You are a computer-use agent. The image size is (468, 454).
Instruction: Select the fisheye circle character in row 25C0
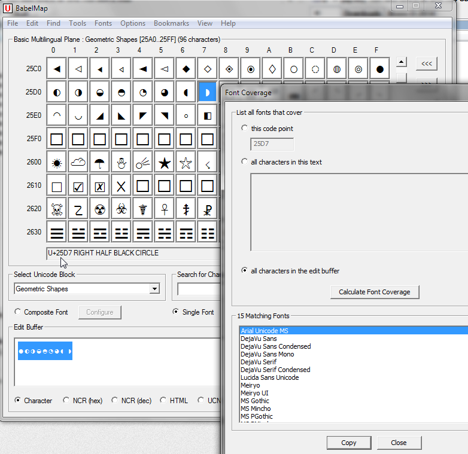click(x=250, y=69)
